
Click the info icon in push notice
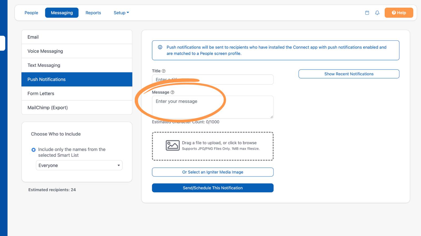[x=160, y=47]
